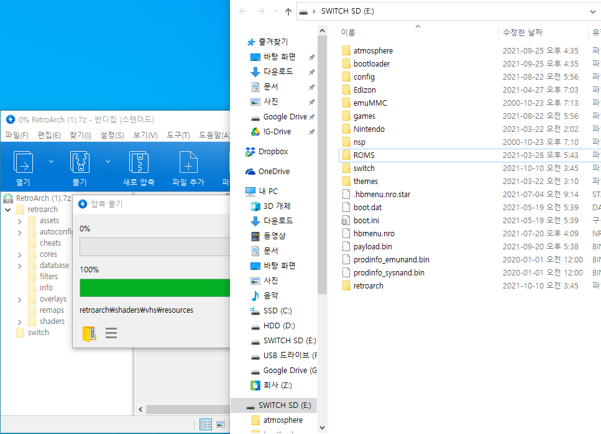Image resolution: width=601 pixels, height=434 pixels.
Task: Collapse the retroarch folder in Bandizip tree
Action: coord(7,210)
